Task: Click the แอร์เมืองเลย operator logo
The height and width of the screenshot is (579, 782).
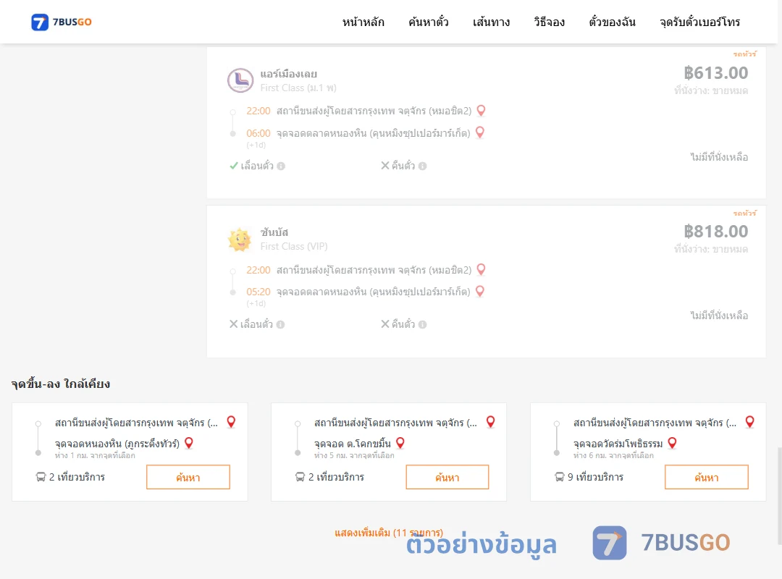Action: click(x=240, y=80)
